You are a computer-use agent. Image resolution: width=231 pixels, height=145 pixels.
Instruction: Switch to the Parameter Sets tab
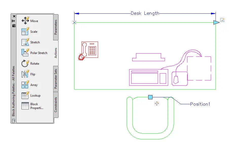click(x=56, y=79)
